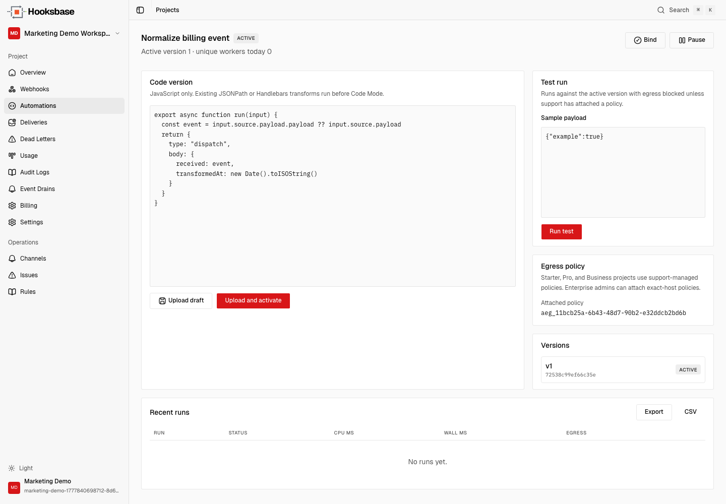The width and height of the screenshot is (726, 504).
Task: Click the sun icon for Light theme
Action: pos(12,468)
